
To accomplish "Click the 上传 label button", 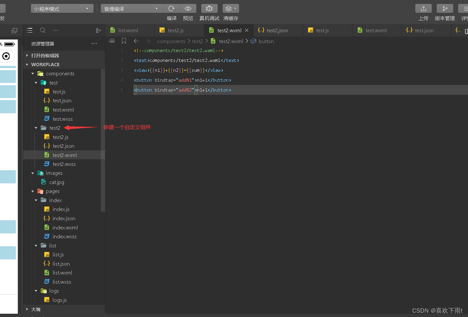I will tap(424, 18).
